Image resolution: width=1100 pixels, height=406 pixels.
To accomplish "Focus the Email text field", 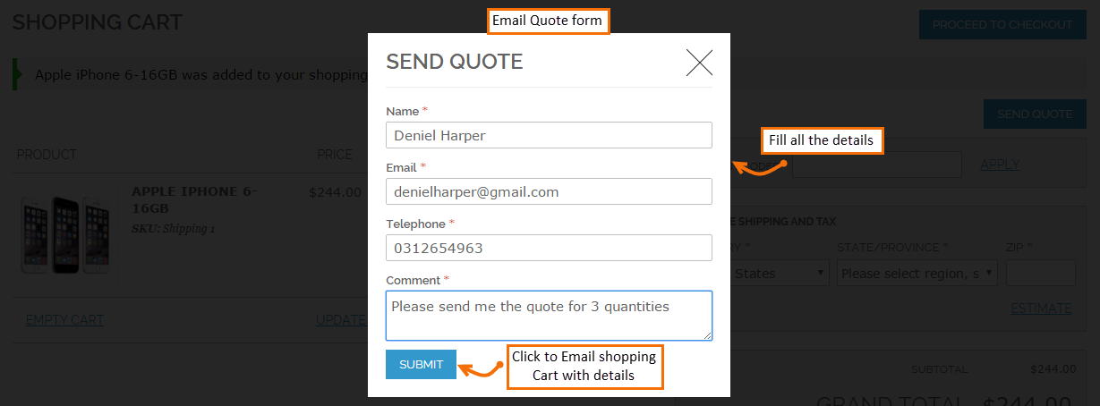I will coord(549,191).
